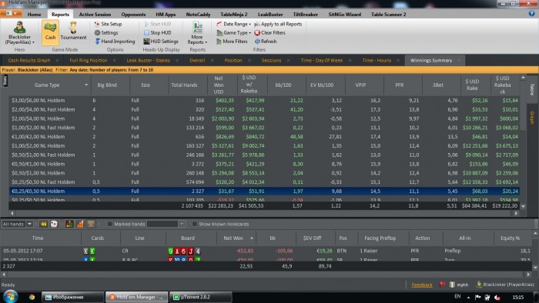The width and height of the screenshot is (539, 303).
Task: Open the More Reports menu
Action: [197, 33]
